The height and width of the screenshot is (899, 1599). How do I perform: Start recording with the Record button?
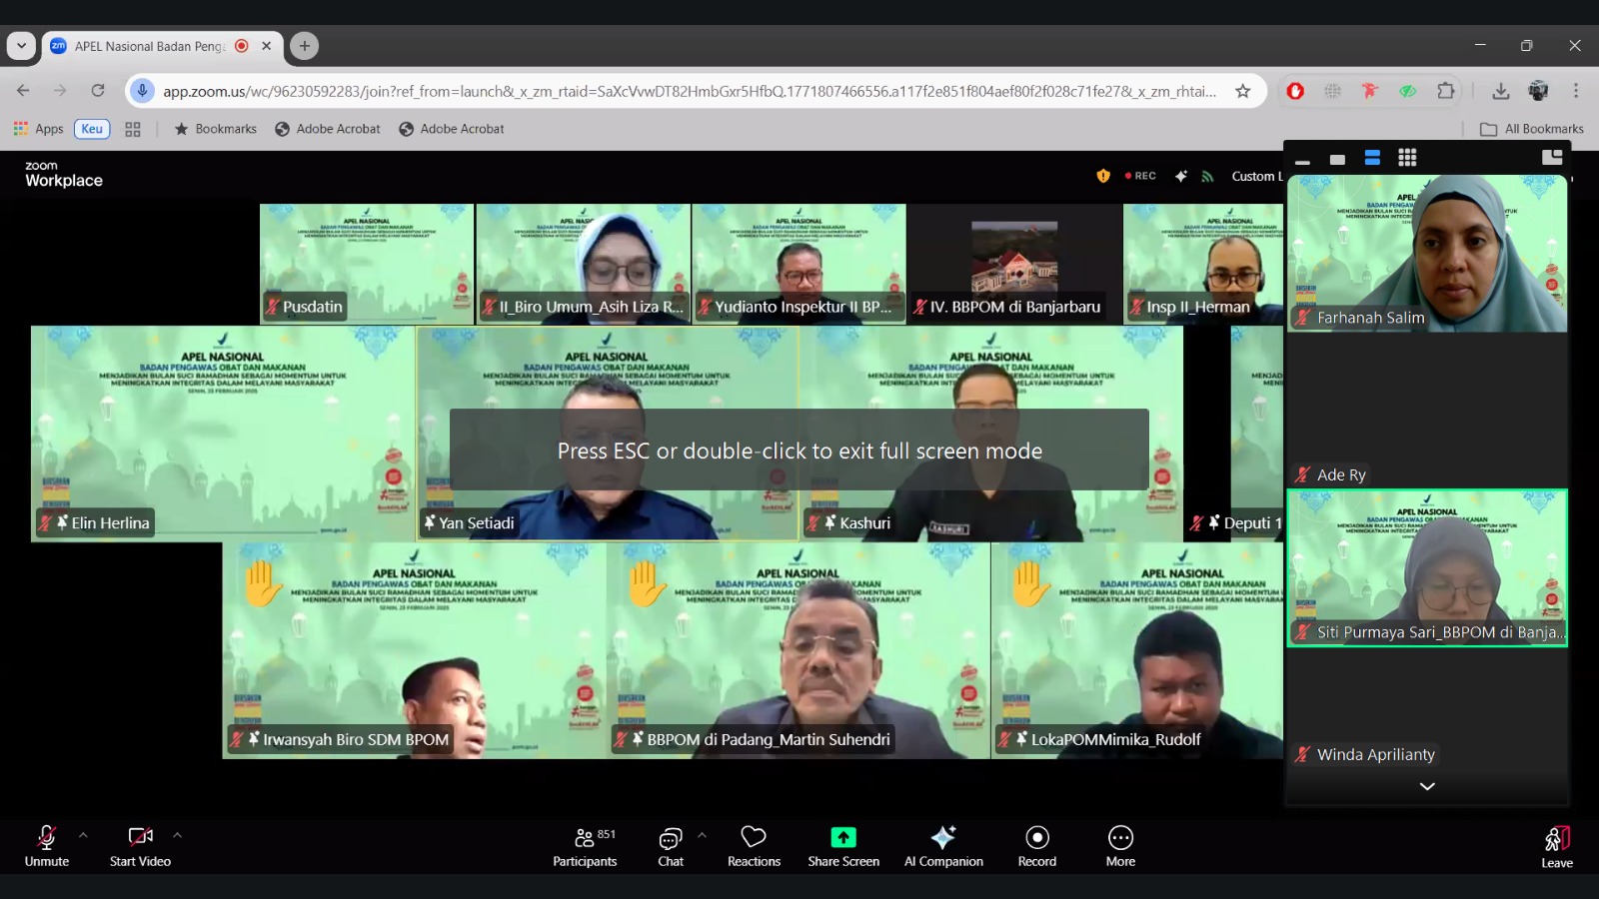click(x=1036, y=846)
